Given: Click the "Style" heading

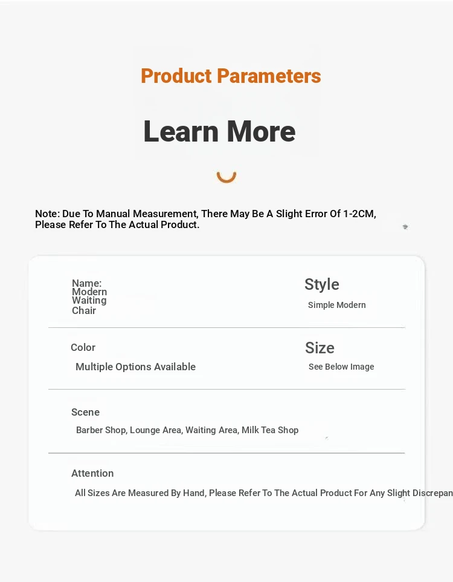Looking at the screenshot, I should [x=321, y=284].
